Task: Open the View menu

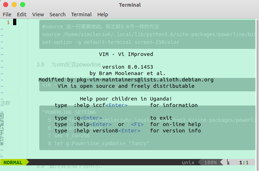Action: [38, 15]
